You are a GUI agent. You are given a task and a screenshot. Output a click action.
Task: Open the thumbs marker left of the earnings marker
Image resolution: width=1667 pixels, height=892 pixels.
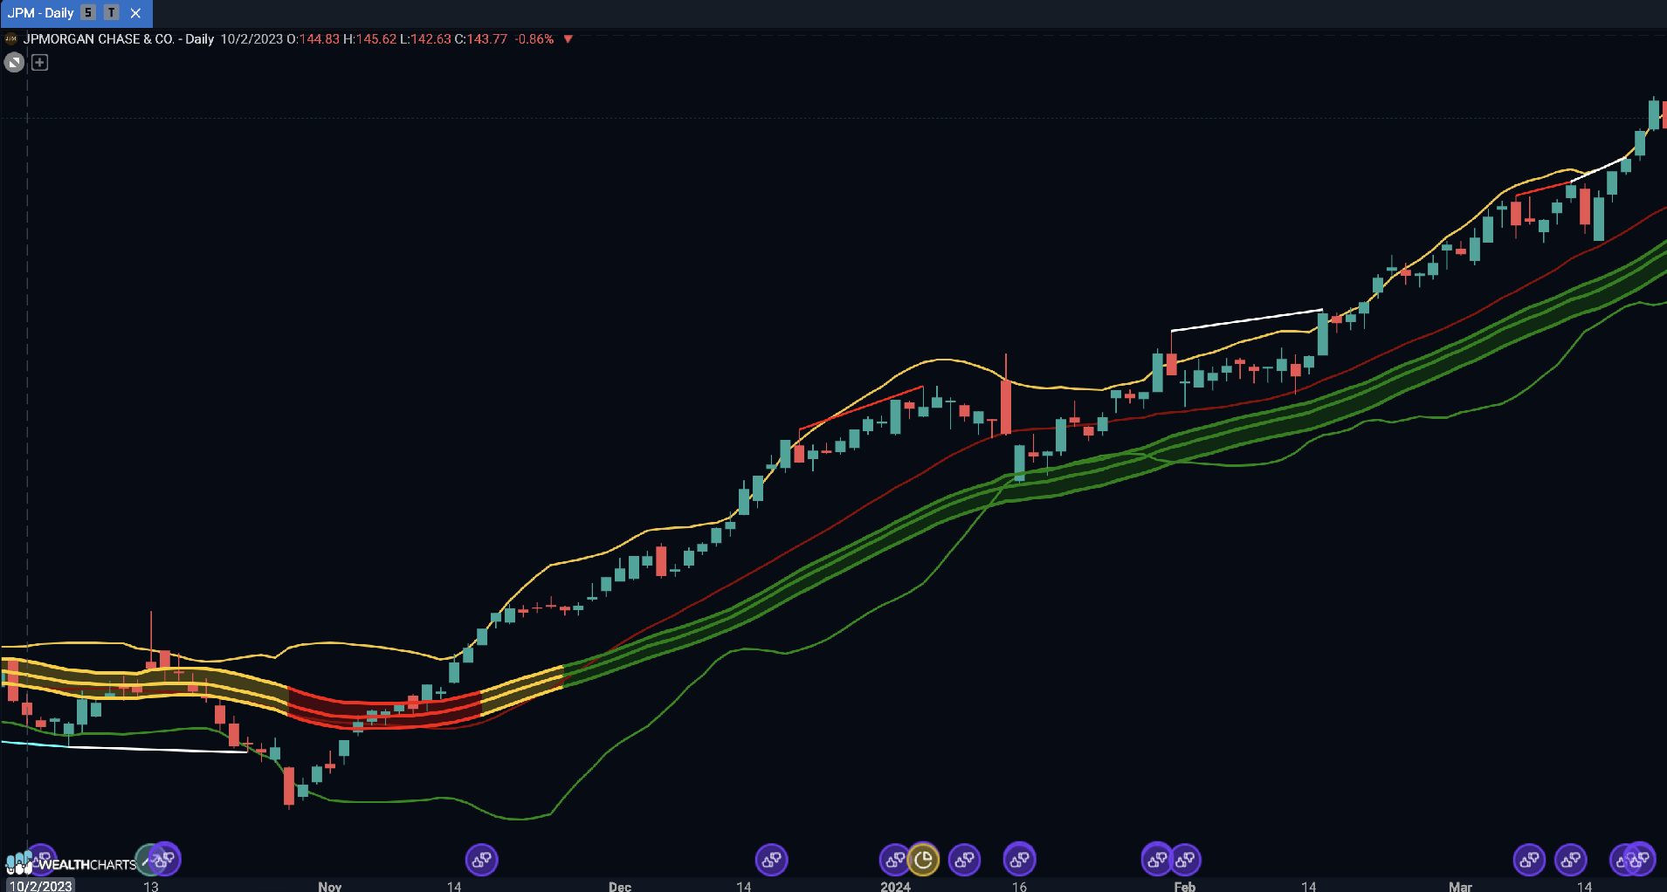[893, 860]
